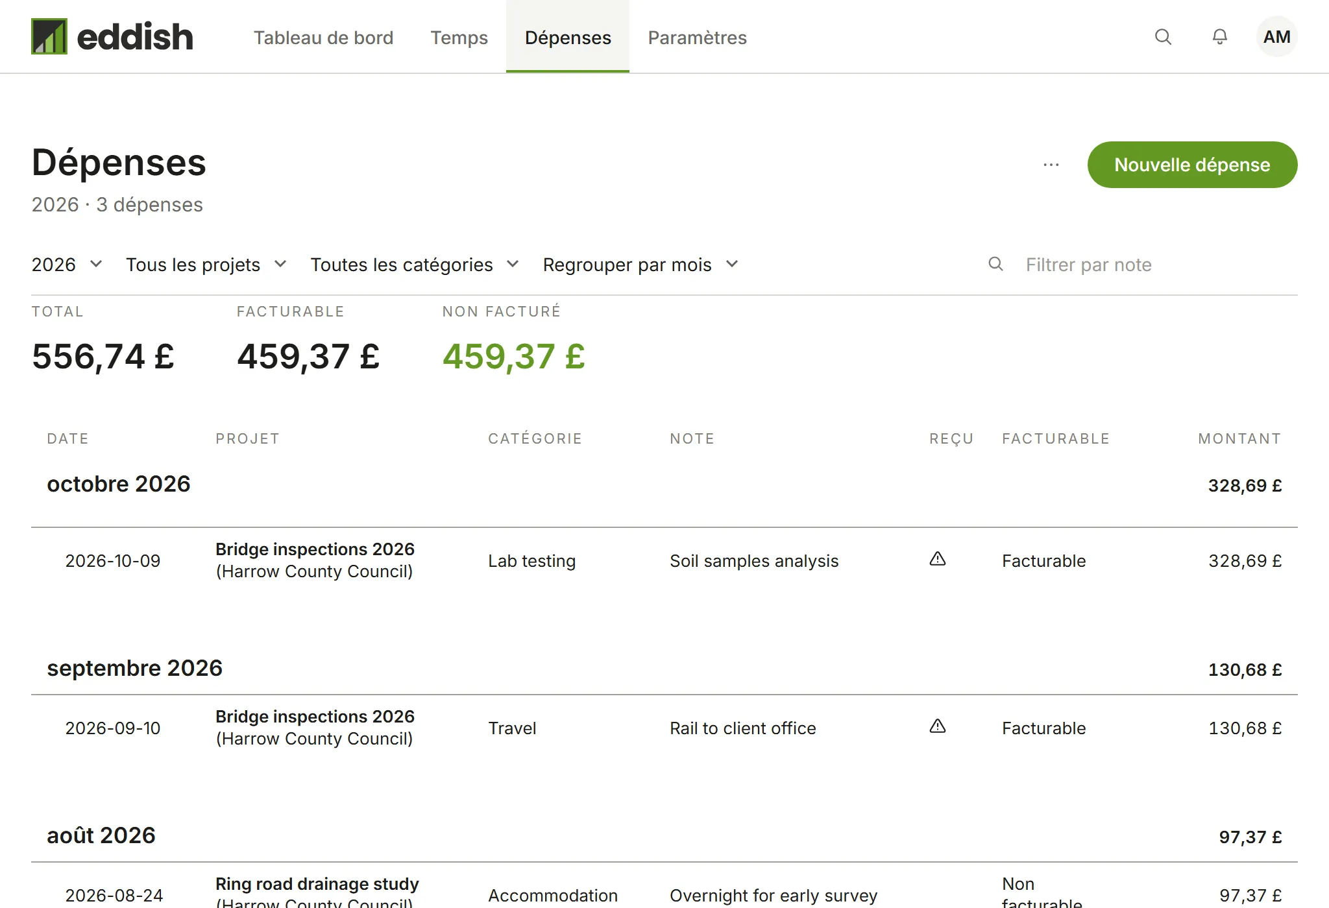This screenshot has height=908, width=1329.
Task: Open the three-dot more options menu
Action: point(1051,165)
